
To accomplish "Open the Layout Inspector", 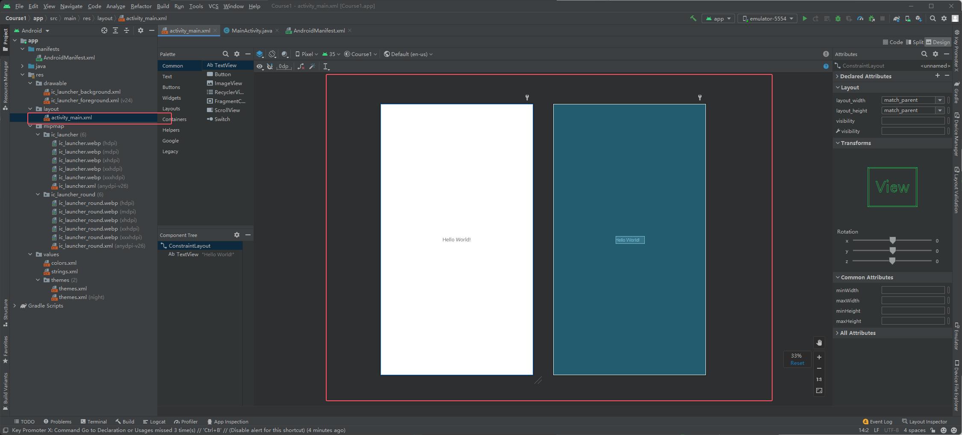I will pyautogui.click(x=924, y=422).
